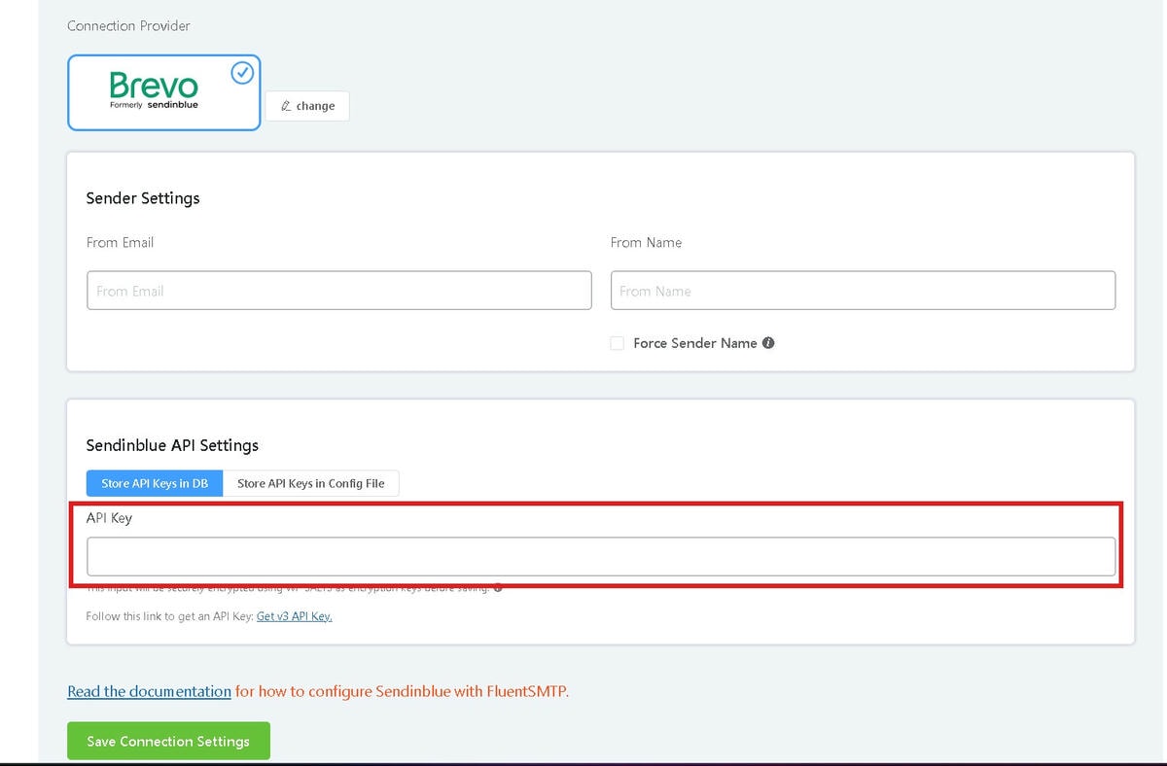1167x766 pixels.
Task: Click inside the API Key text field
Action: tap(600, 557)
